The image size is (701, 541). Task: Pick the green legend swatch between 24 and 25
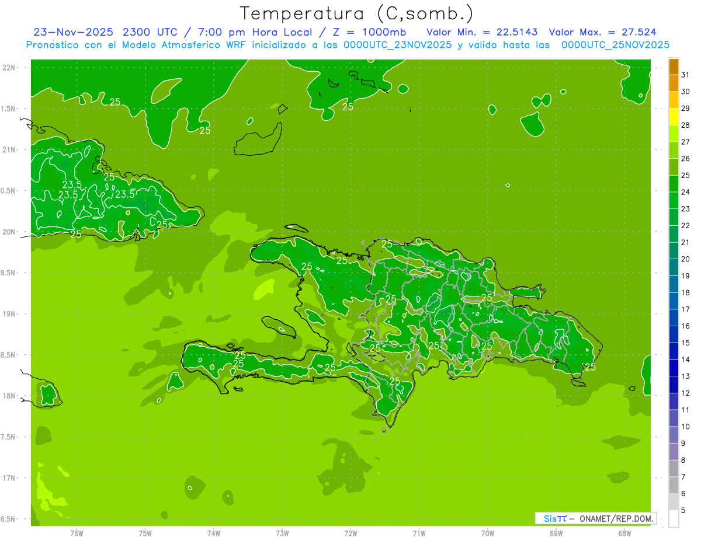674,184
